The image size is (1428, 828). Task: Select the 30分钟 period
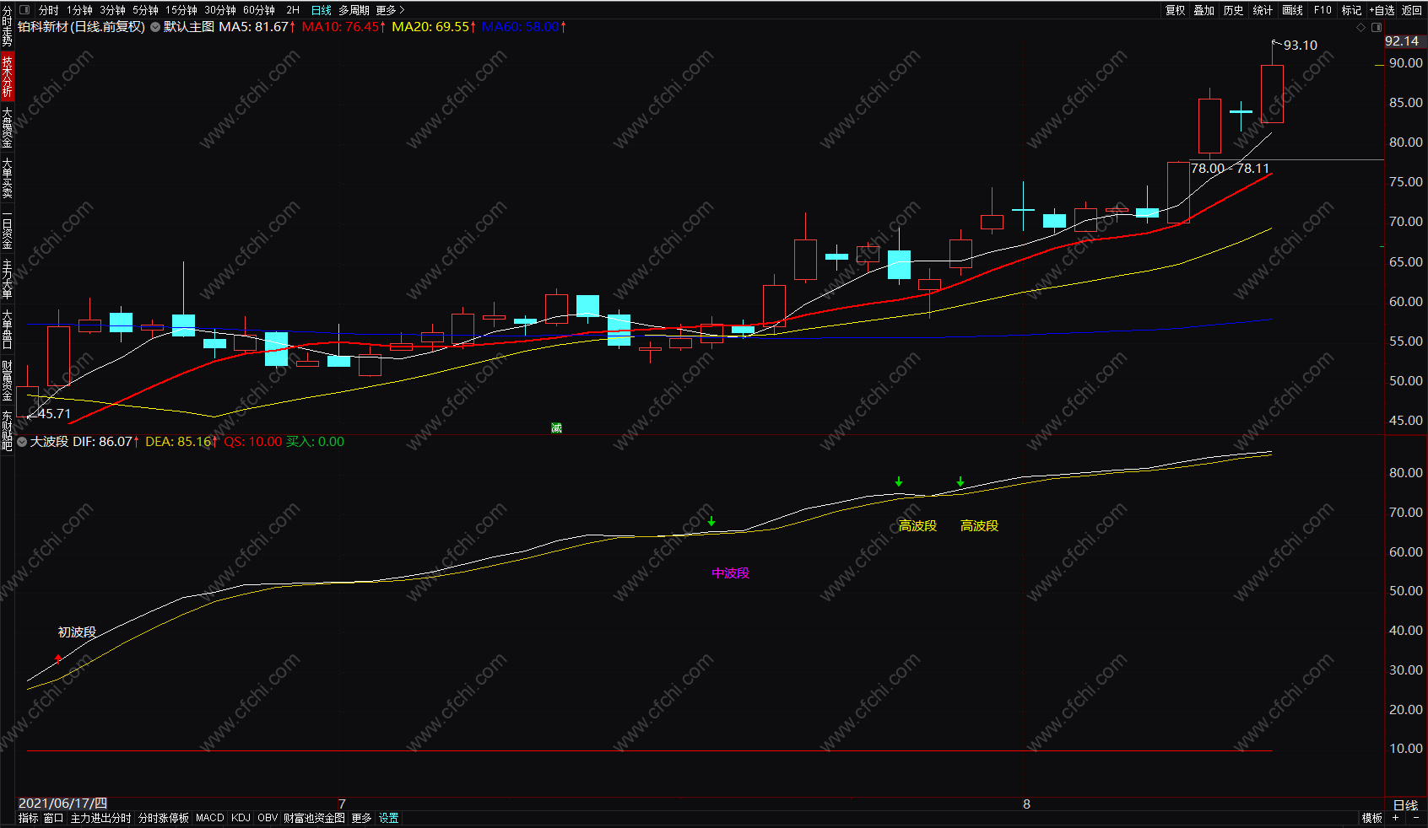[220, 10]
